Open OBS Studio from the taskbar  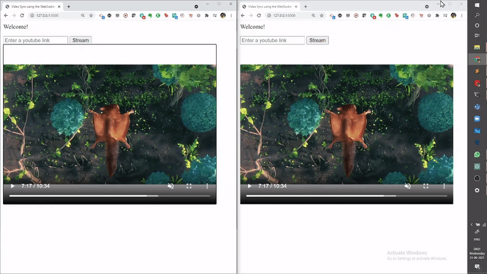[477, 178]
